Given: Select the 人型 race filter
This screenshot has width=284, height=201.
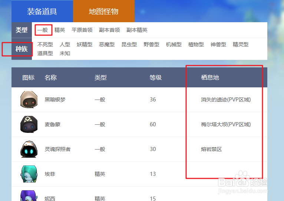Looking at the screenshot, I should [65, 44].
